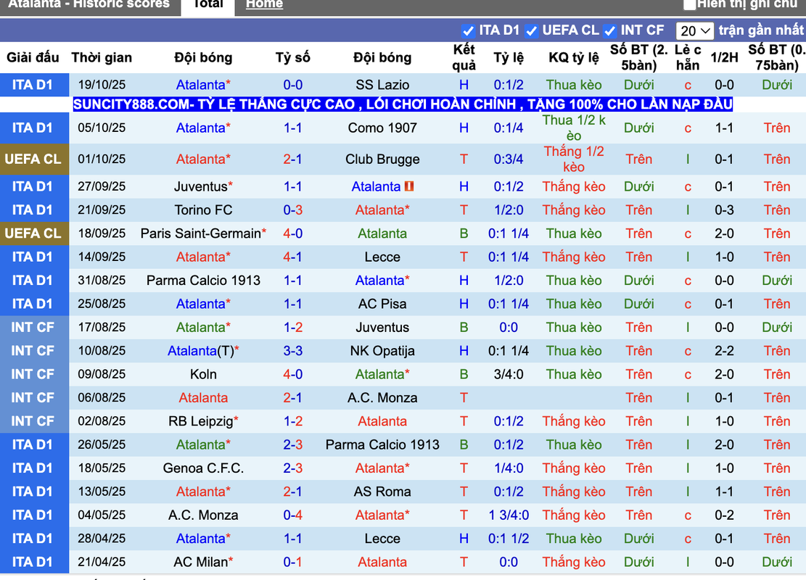Image resolution: width=806 pixels, height=580 pixels.
Task: Open the Home tab link
Action: [264, 4]
